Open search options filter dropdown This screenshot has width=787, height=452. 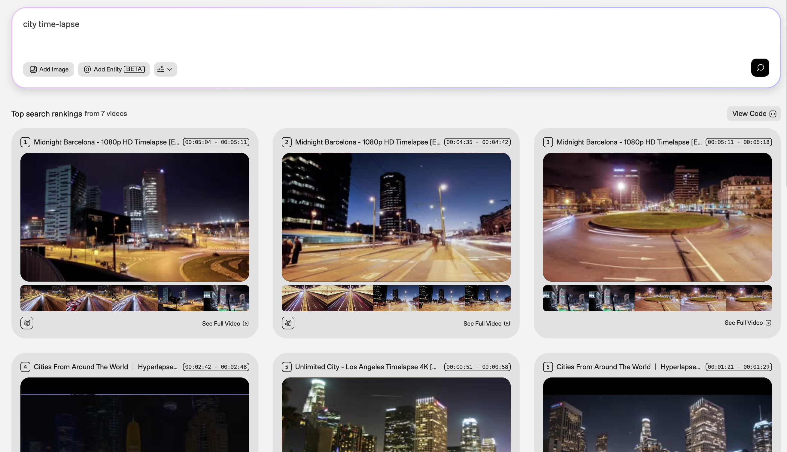165,69
